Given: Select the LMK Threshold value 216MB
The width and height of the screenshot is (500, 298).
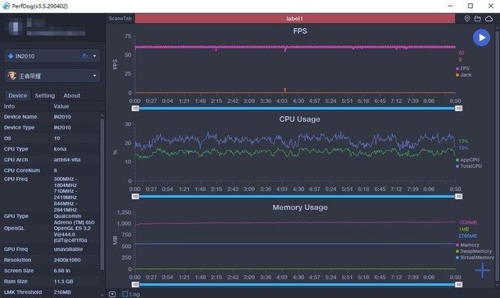Looking at the screenshot, I should click(62, 292).
